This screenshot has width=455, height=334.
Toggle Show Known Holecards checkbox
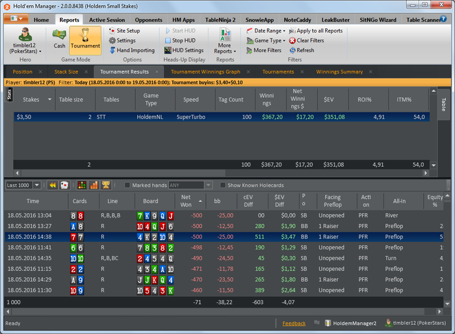(x=222, y=185)
